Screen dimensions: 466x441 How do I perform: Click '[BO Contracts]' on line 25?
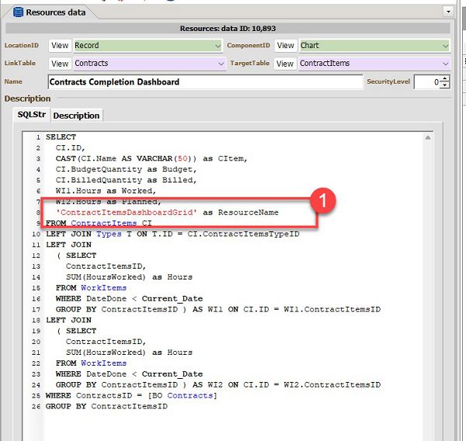click(x=183, y=395)
